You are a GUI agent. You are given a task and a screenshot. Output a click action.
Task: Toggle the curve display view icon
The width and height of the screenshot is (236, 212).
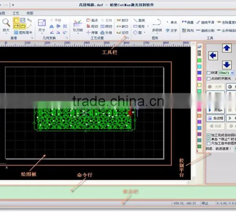pyautogui.click(x=23, y=20)
